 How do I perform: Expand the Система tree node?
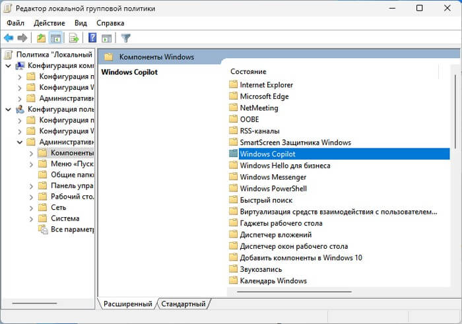(31, 219)
